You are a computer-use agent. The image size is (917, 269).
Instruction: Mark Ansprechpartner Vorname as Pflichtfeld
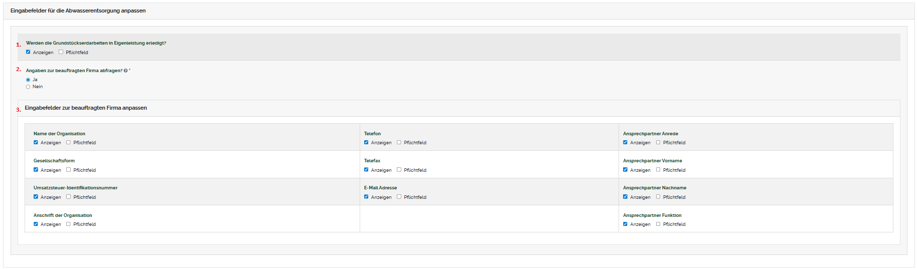point(658,170)
